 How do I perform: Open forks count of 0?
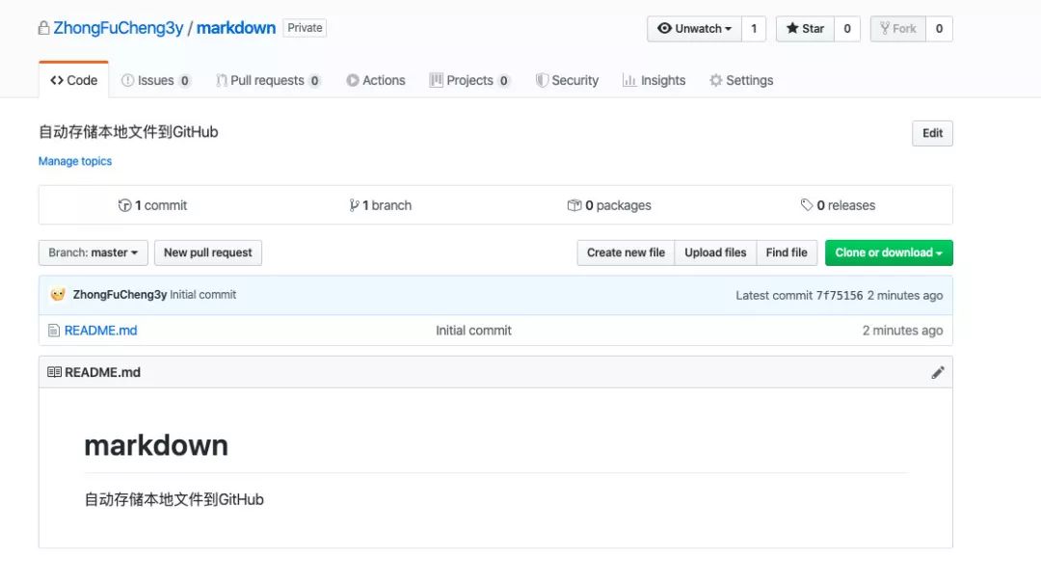[939, 29]
